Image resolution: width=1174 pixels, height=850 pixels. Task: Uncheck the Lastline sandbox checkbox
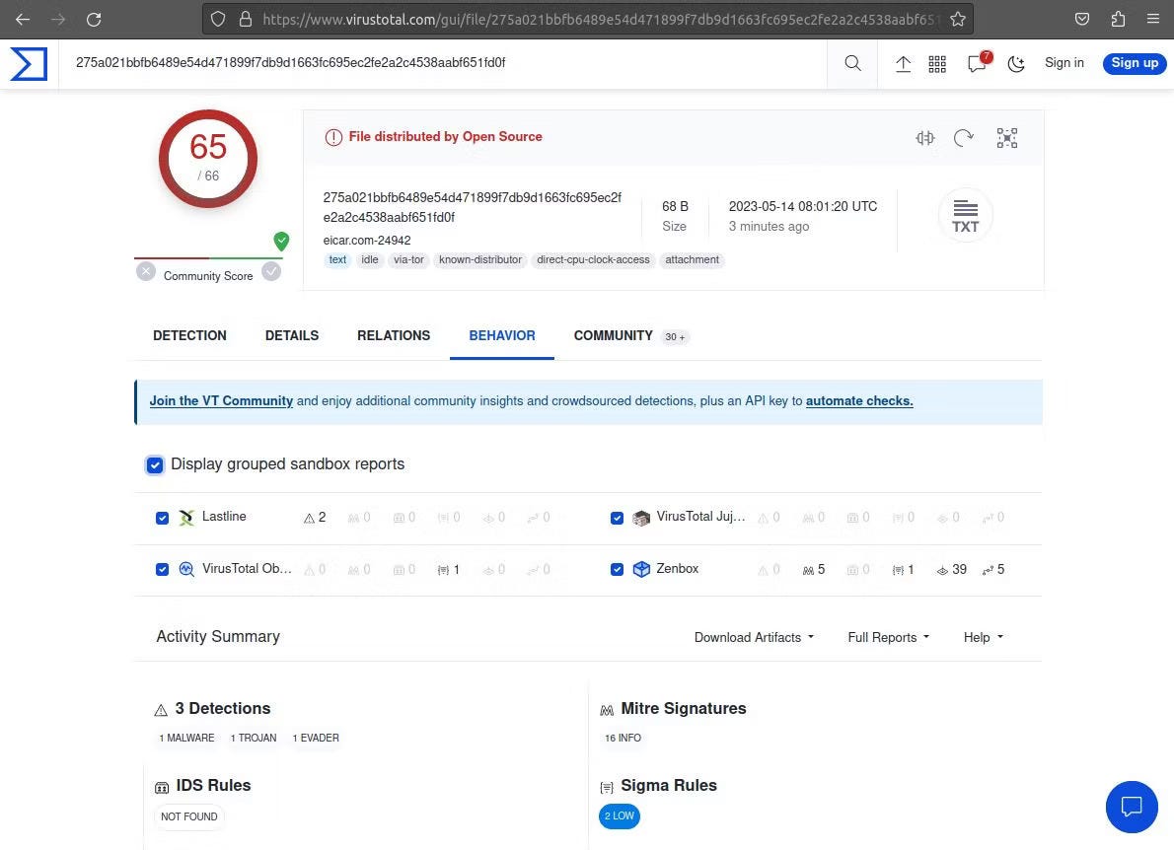pyautogui.click(x=163, y=518)
